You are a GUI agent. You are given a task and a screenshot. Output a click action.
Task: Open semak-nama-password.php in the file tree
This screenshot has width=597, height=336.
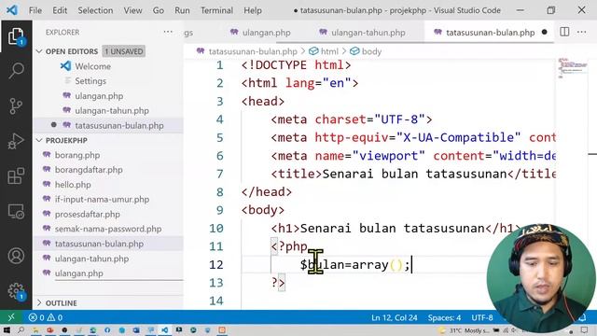pyautogui.click(x=108, y=229)
